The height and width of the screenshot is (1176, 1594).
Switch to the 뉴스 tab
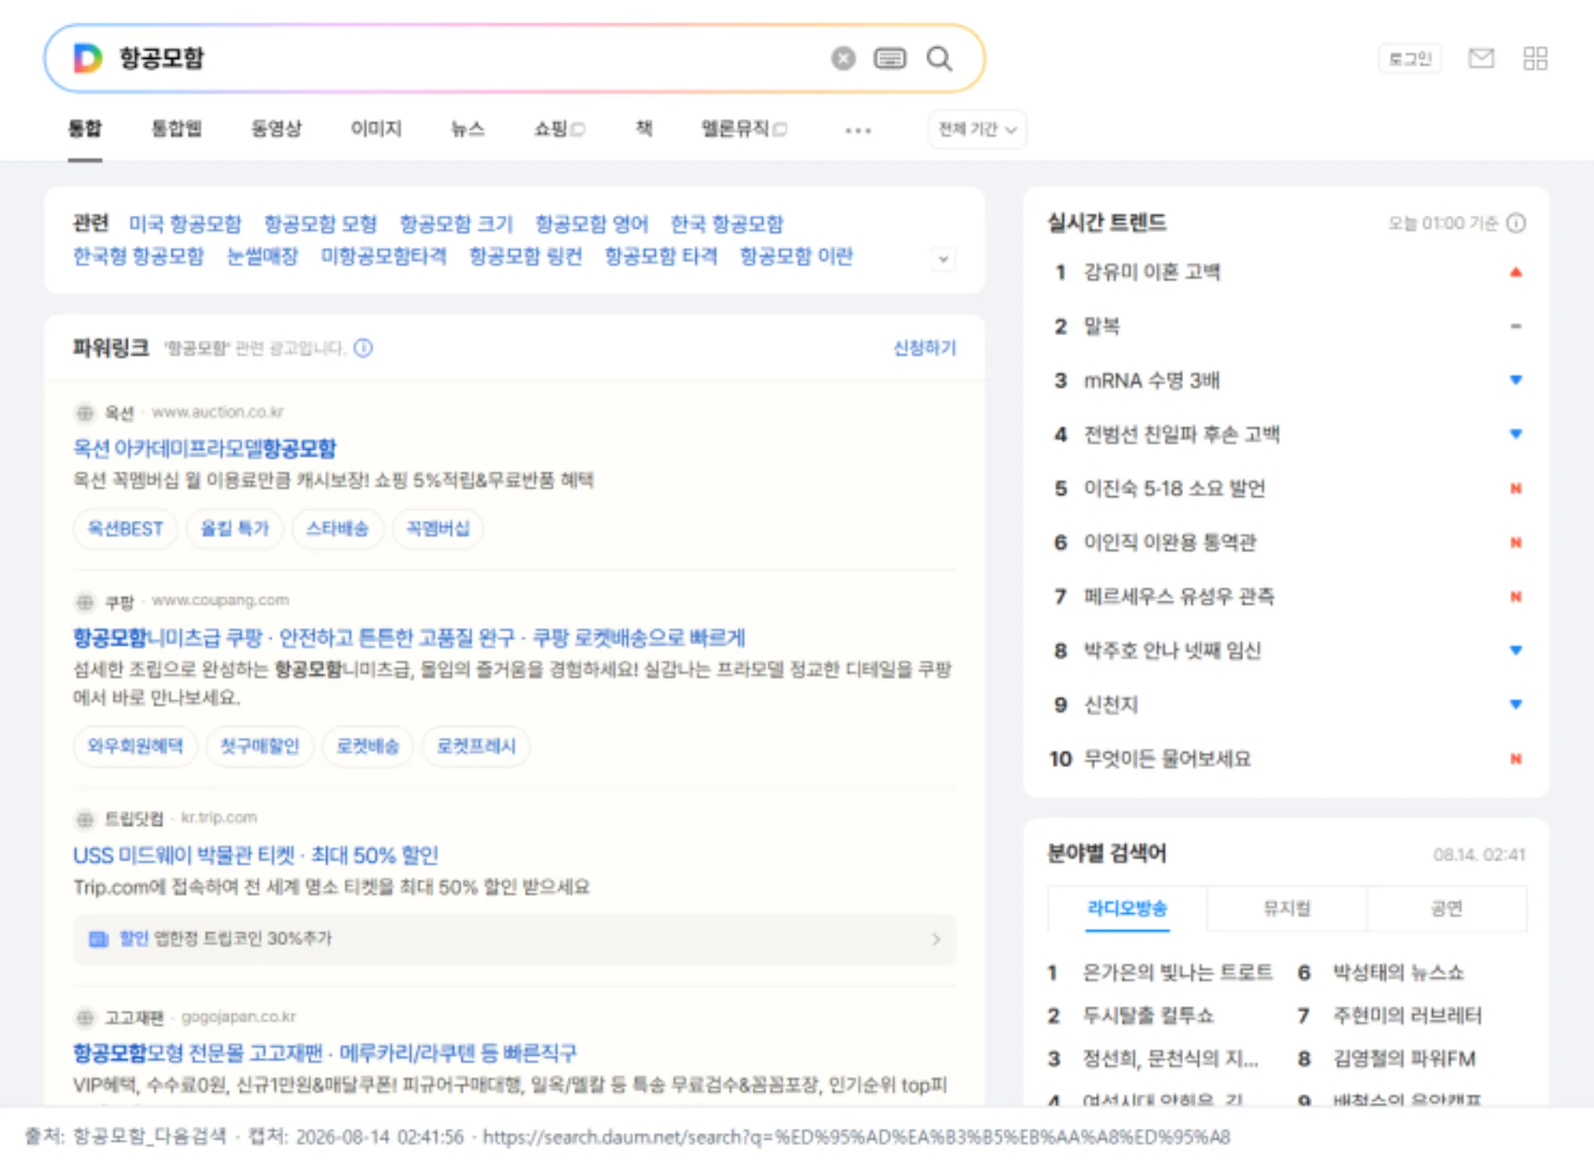point(467,129)
